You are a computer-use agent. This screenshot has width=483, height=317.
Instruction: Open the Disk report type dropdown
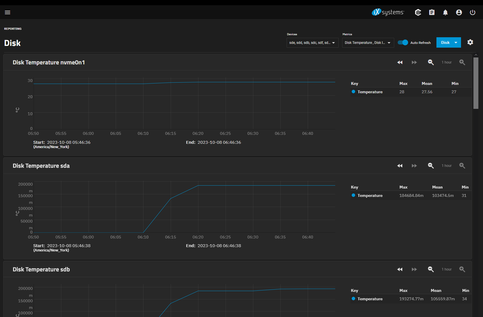449,42
